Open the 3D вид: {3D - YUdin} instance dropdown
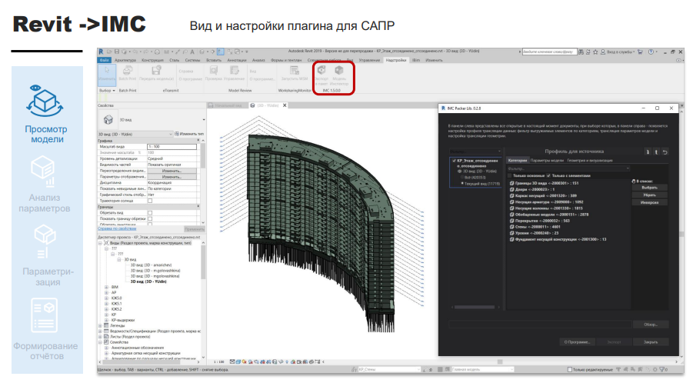The image size is (693, 383). (135, 134)
